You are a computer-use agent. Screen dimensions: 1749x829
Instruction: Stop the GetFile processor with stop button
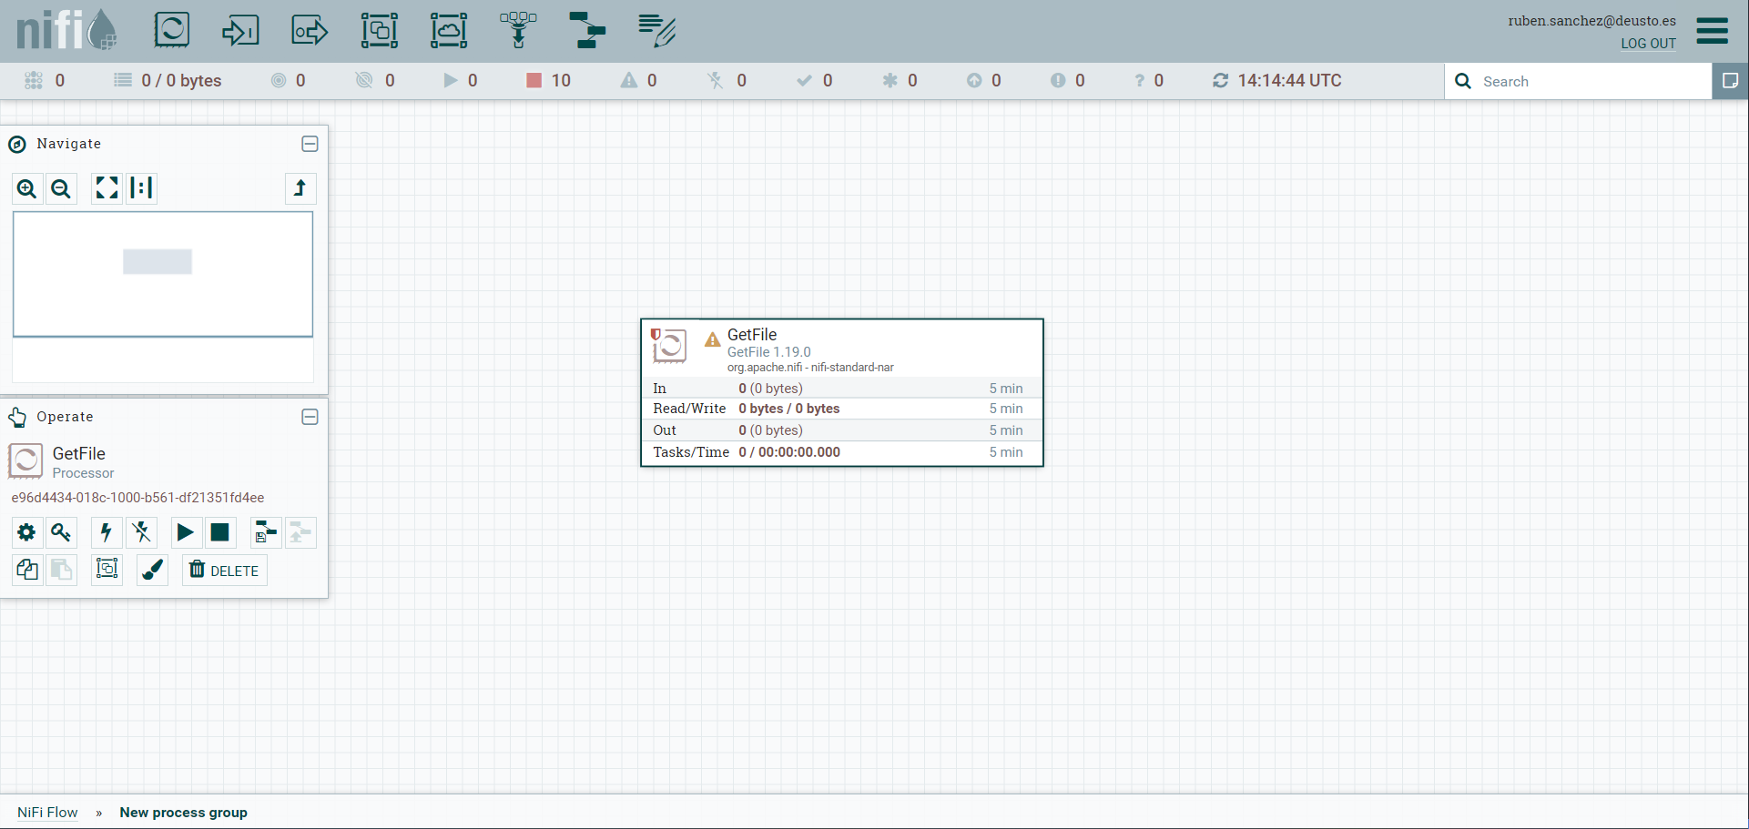tap(220, 532)
